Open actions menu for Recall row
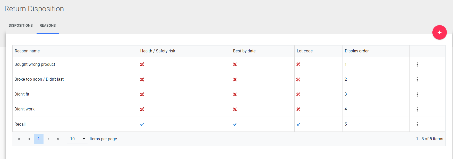Image resolution: width=453 pixels, height=159 pixels. [x=417, y=124]
